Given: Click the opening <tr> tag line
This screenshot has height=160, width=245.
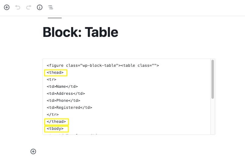Looking at the screenshot, I should point(51,80).
